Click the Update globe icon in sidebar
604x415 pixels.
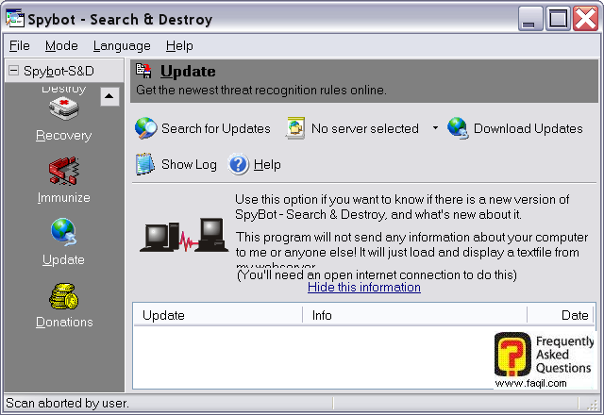pyautogui.click(x=64, y=232)
